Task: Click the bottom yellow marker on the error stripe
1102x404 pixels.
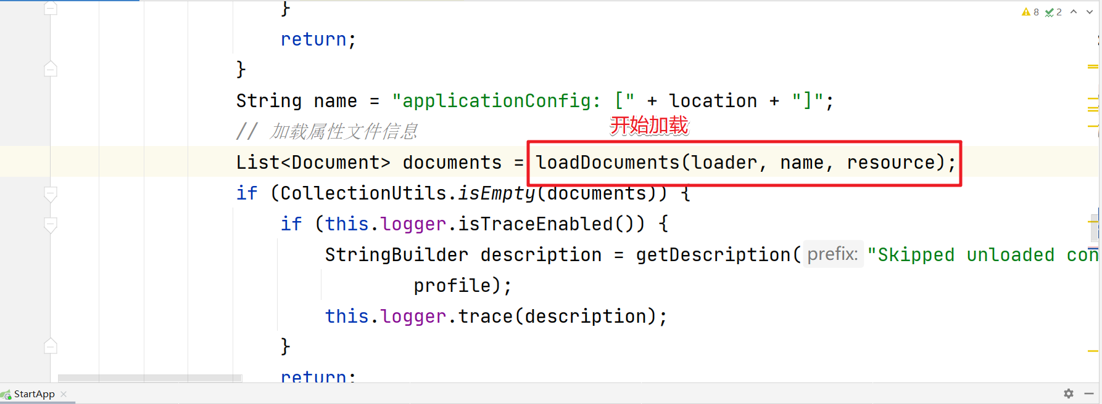Action: click(x=1093, y=350)
